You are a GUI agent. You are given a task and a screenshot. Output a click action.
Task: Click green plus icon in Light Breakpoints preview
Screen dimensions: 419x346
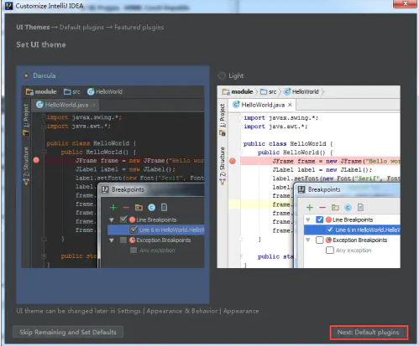click(x=310, y=208)
